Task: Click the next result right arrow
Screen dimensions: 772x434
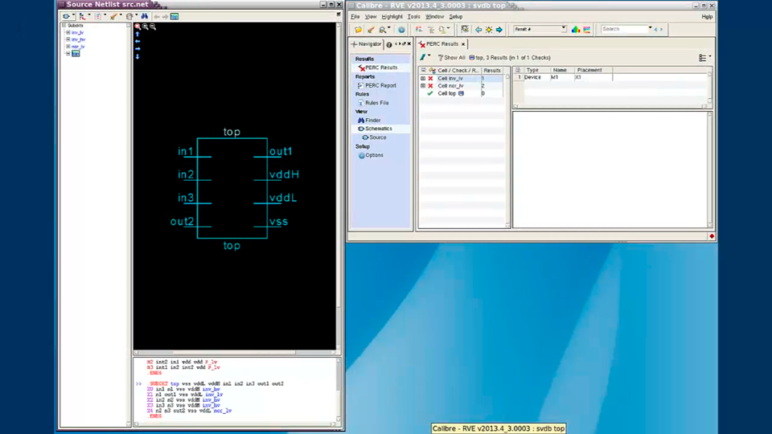Action: coord(499,30)
